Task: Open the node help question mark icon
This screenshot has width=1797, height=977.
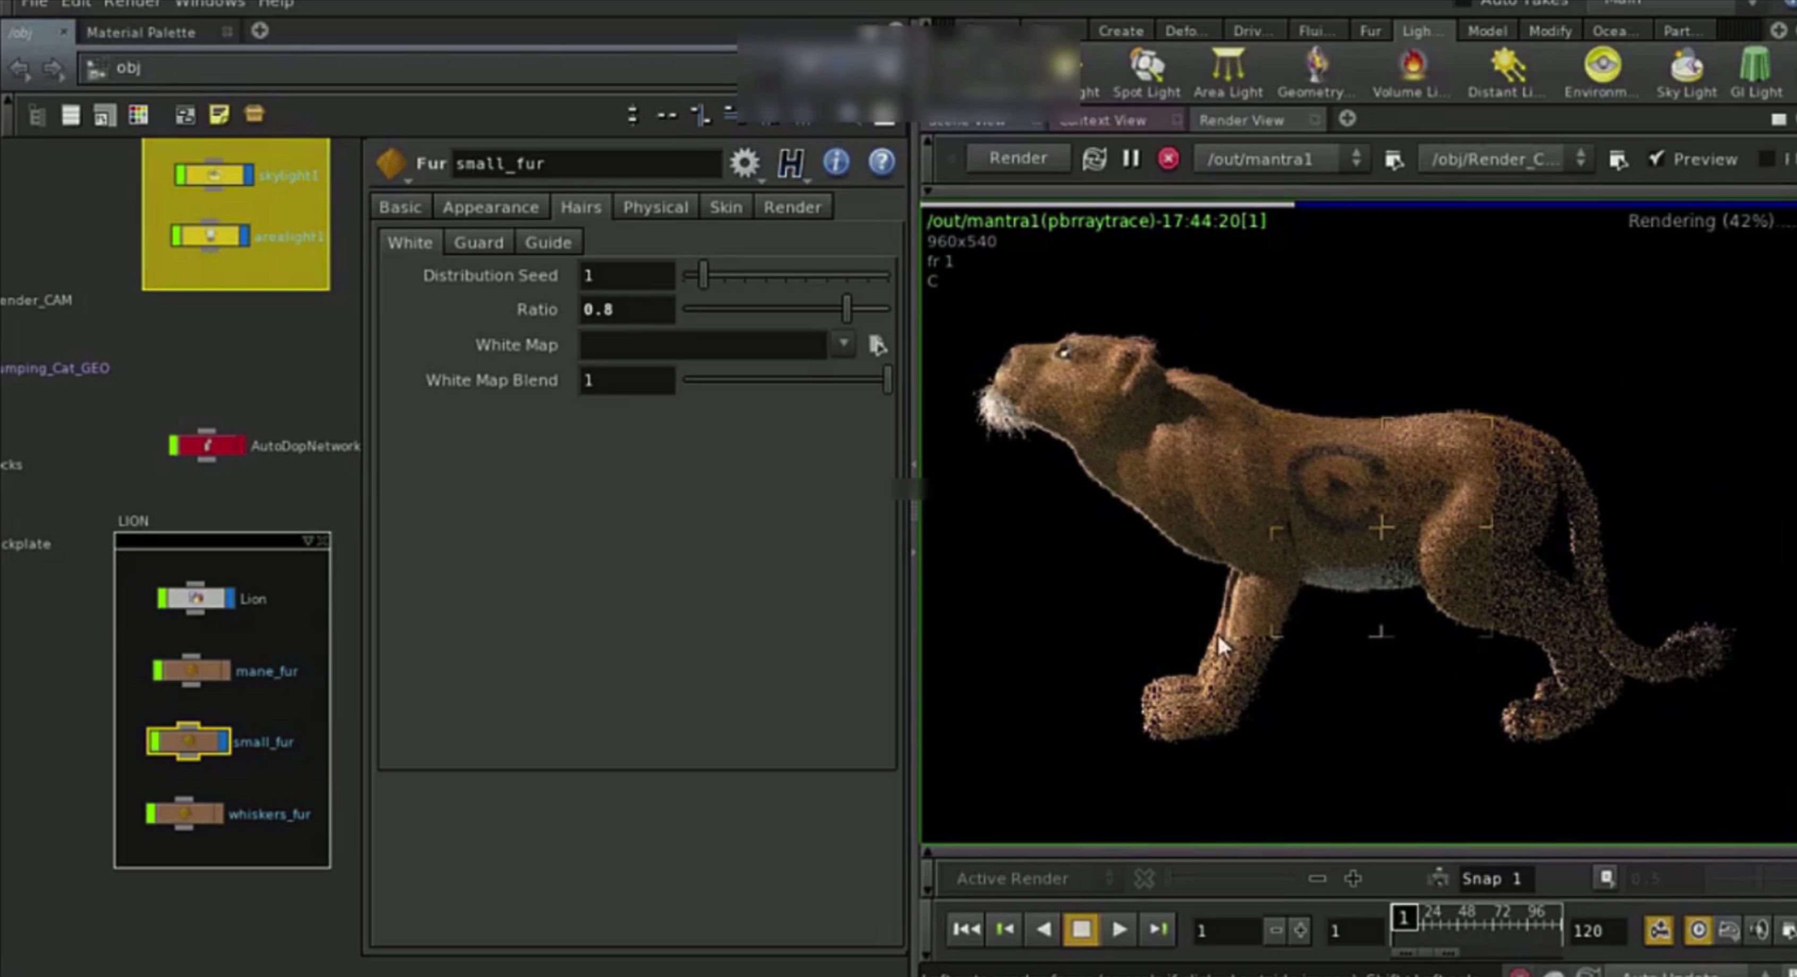Action: (x=881, y=162)
